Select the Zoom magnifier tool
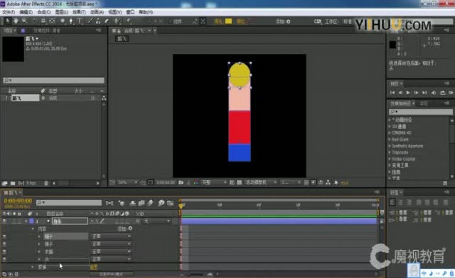Screen dimensions: 455x278 click(24, 21)
